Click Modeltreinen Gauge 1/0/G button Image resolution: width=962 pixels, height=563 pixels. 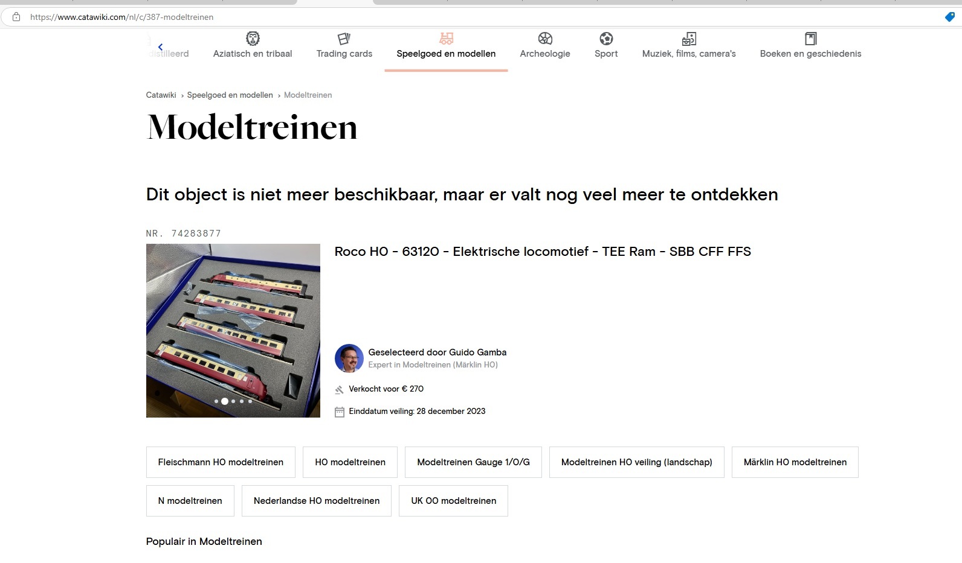[x=473, y=462]
